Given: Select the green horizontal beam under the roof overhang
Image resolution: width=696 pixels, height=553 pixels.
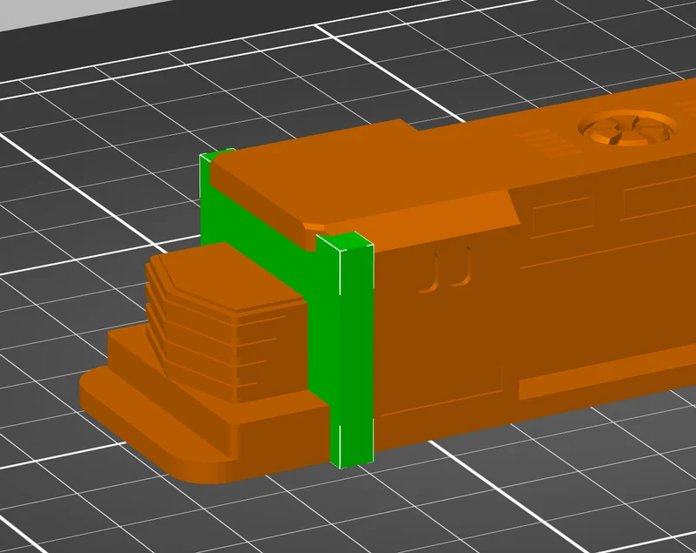Looking at the screenshot, I should 258,231.
